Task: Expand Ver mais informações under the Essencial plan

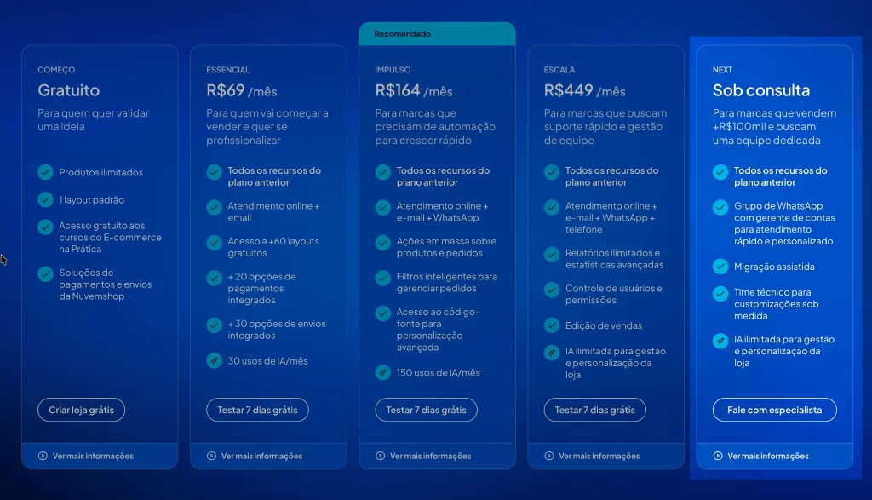Action: point(254,456)
